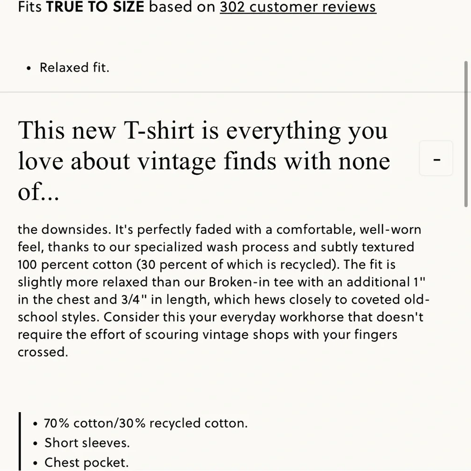Click bullet dot before 'Short sleeves.'
Screen dimensions: 471x471
(35, 444)
